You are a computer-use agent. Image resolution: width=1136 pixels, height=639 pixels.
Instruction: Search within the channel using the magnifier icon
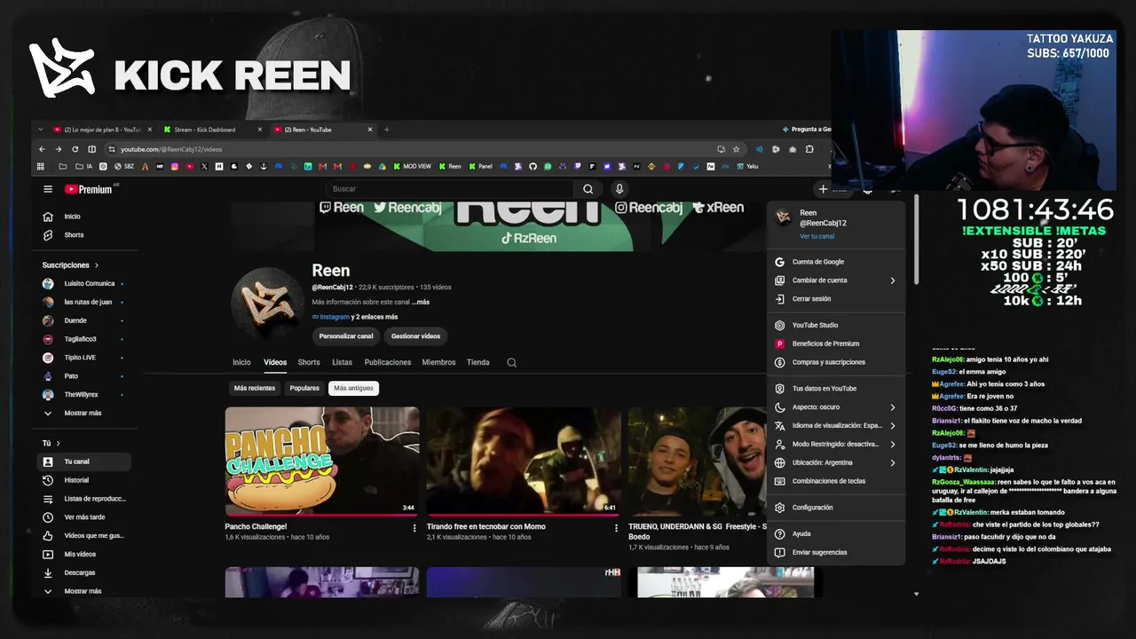[x=511, y=362]
